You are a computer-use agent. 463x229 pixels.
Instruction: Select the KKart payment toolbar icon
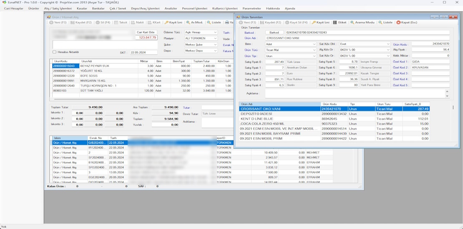(154, 22)
